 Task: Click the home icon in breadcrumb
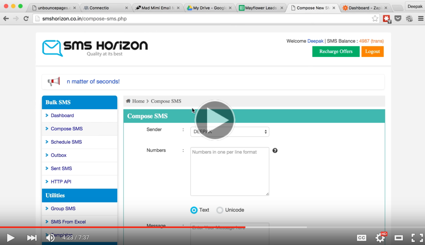[128, 101]
